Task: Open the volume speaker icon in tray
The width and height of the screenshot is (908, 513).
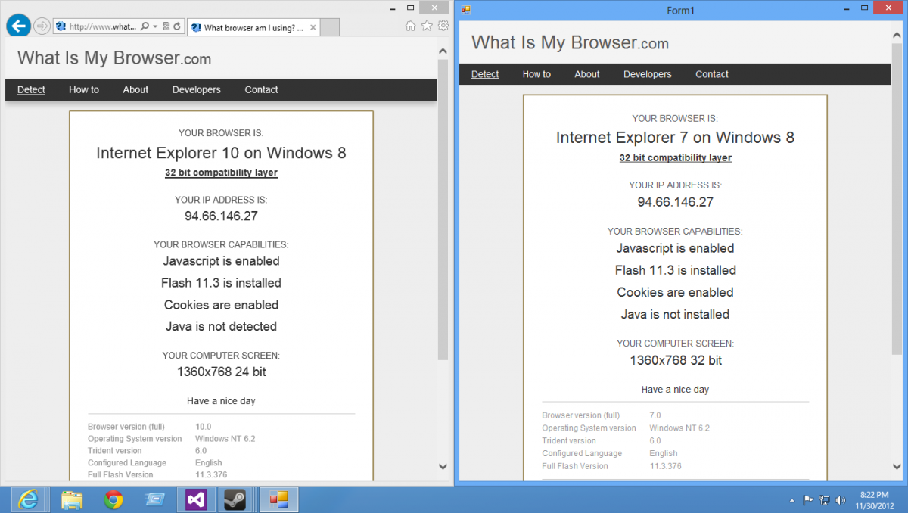Action: [x=840, y=500]
